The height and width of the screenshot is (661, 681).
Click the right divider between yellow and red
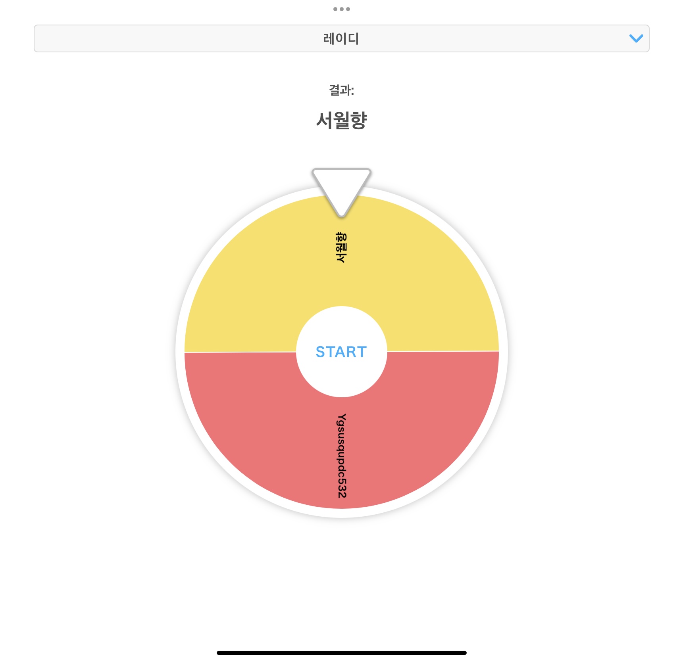coord(442,351)
